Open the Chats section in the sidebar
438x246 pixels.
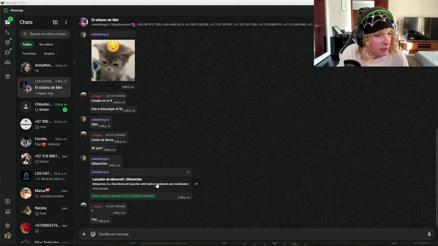pos(8,22)
